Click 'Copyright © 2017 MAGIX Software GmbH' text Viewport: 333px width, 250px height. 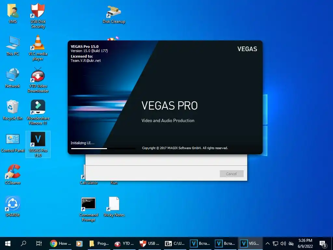172,148
